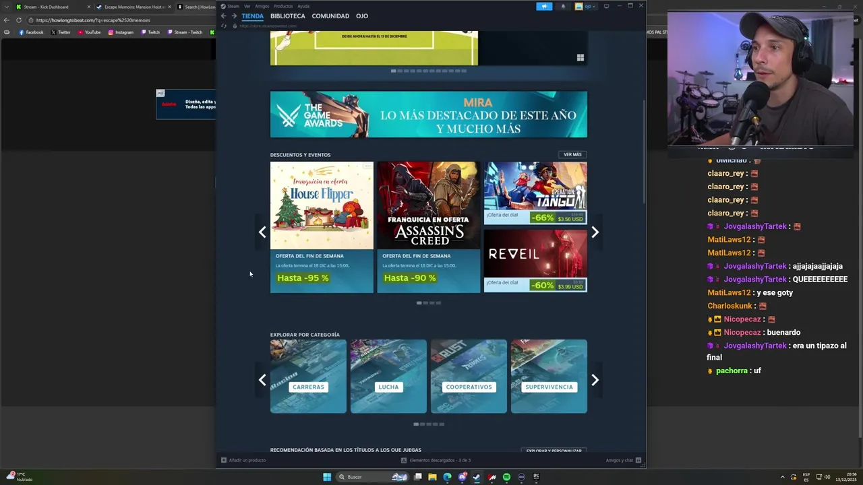
Task: Open the Stream - Twitch bookmark
Action: [185, 32]
